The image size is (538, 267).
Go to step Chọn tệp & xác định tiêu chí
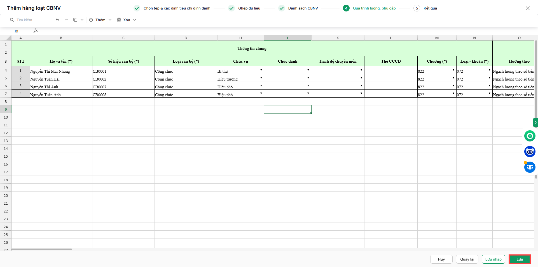tap(172, 8)
